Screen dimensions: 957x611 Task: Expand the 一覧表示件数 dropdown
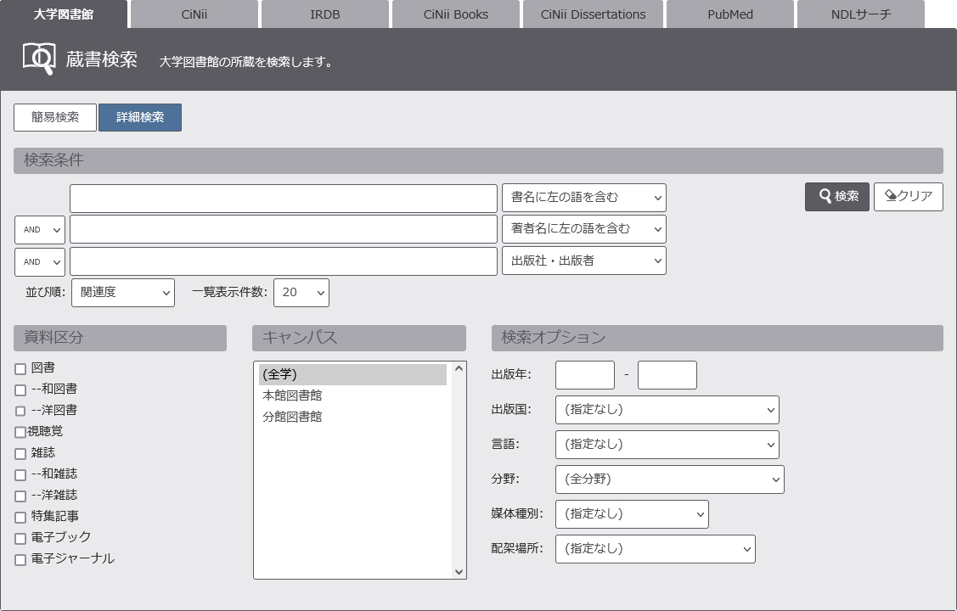point(301,293)
